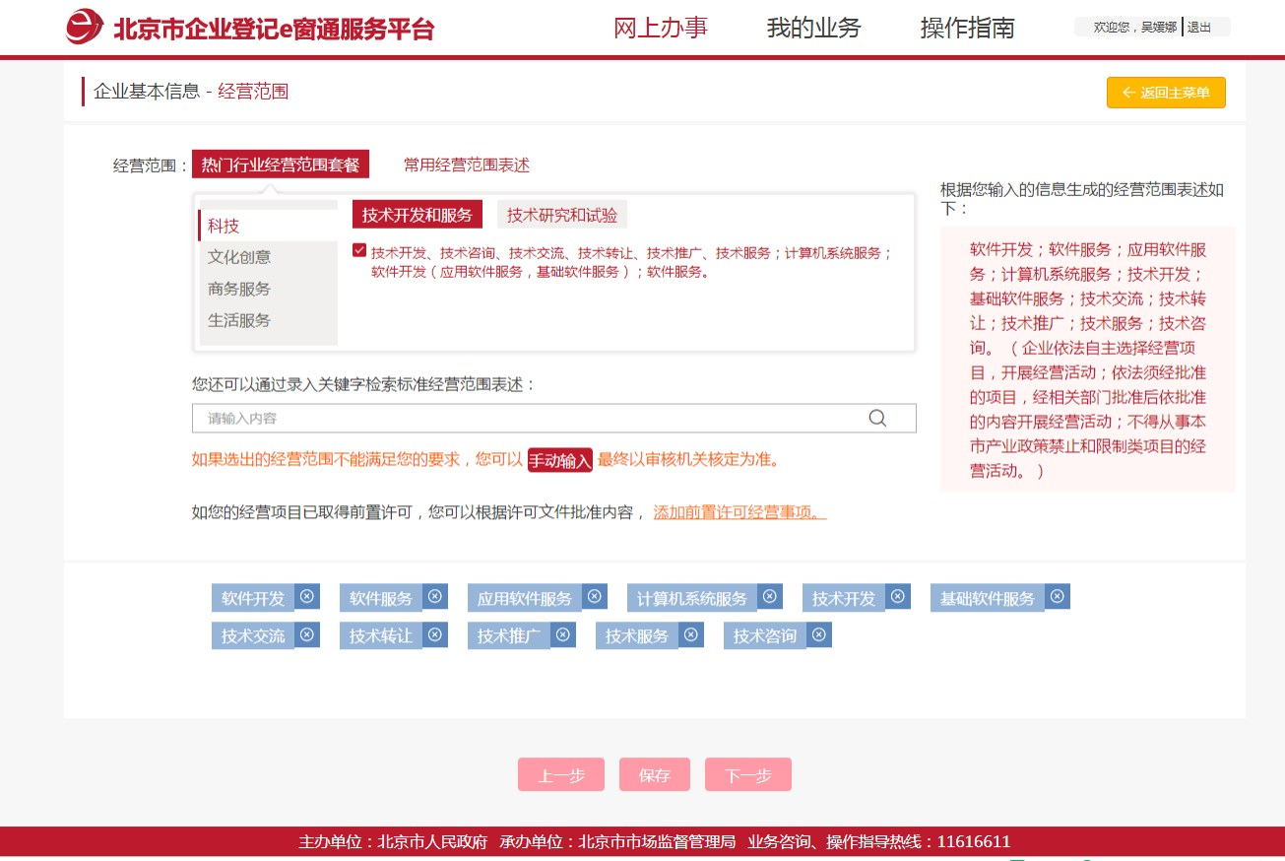Open the 技术研究和试验 sub-tab
This screenshot has width=1285, height=861.
coord(562,215)
